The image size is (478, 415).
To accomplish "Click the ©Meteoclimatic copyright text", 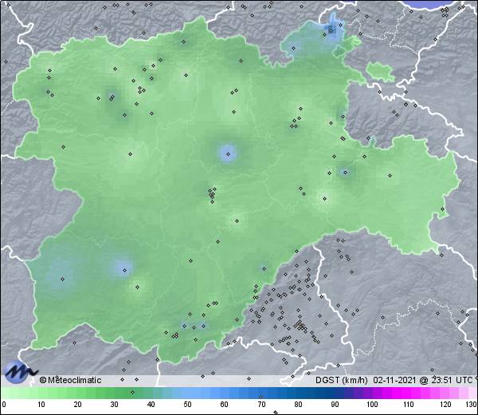I will coord(70,380).
